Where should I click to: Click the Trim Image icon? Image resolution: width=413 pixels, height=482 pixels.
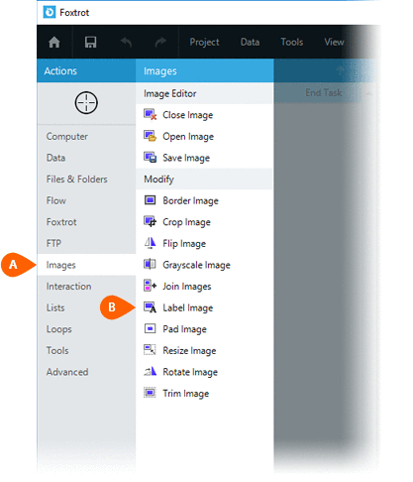point(151,393)
